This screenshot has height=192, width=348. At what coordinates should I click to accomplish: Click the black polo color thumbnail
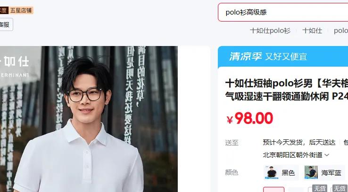(272, 172)
